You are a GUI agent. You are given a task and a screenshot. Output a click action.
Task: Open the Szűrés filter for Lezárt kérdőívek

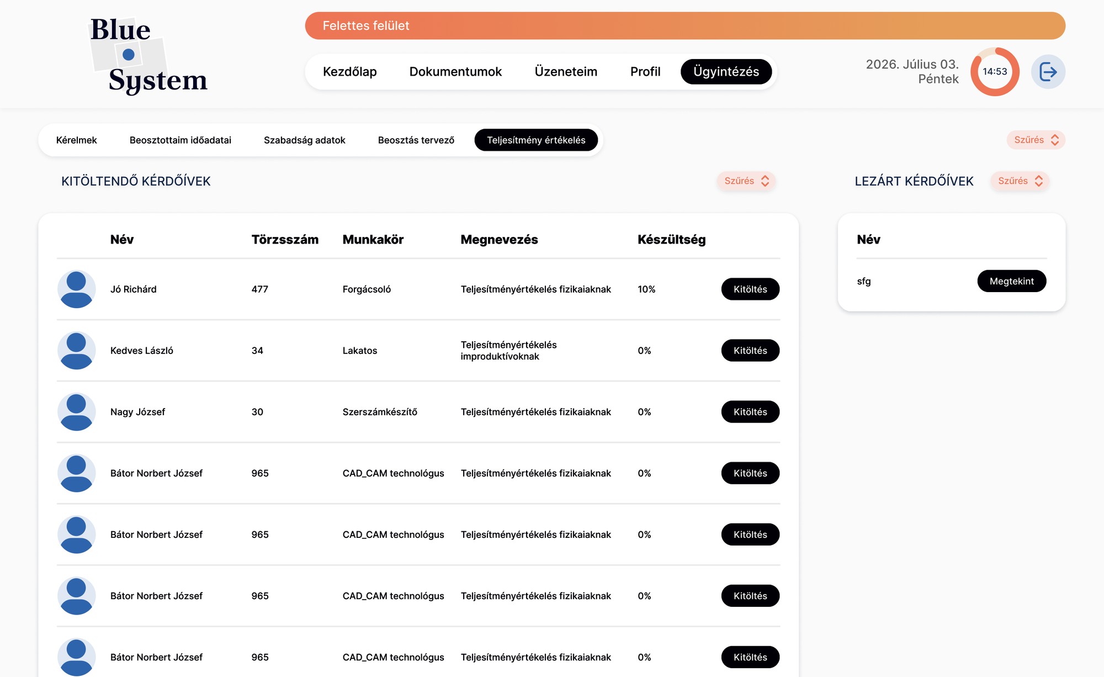(1020, 181)
